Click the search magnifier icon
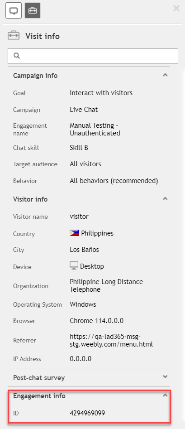This screenshot has height=429, width=185. coord(16,56)
